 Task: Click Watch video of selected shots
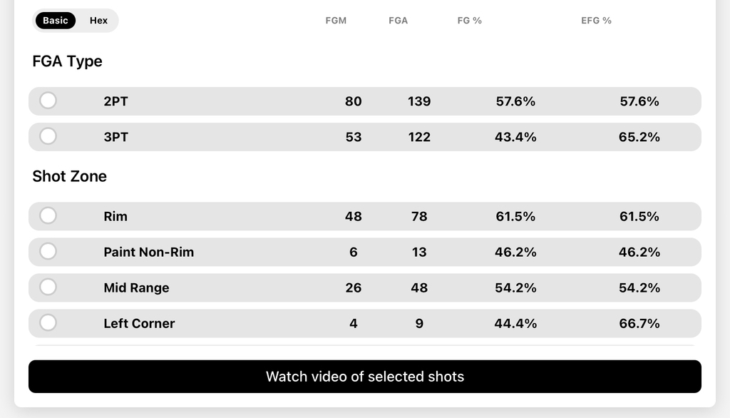365,377
